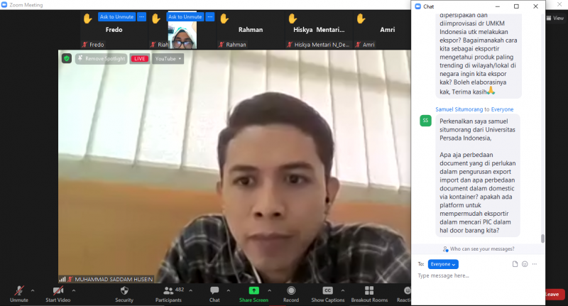This screenshot has height=306, width=568.
Task: Ask Riah to unmute
Action: coord(185,16)
